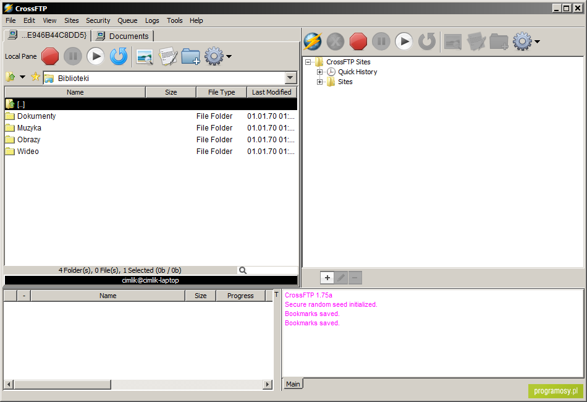The height and width of the screenshot is (402, 587).
Task: Click the remote pane Play icon
Action: [x=404, y=41]
